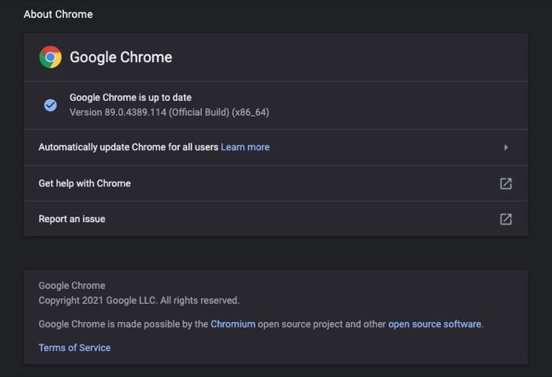Click the Google Chrome is up to date text
Viewport: 552px width, 377px height.
click(x=131, y=98)
